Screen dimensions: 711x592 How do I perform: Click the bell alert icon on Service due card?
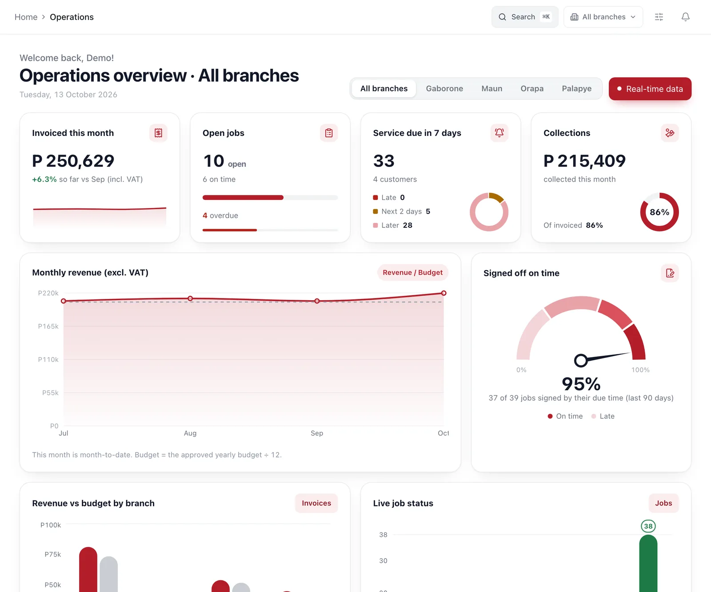click(x=499, y=133)
